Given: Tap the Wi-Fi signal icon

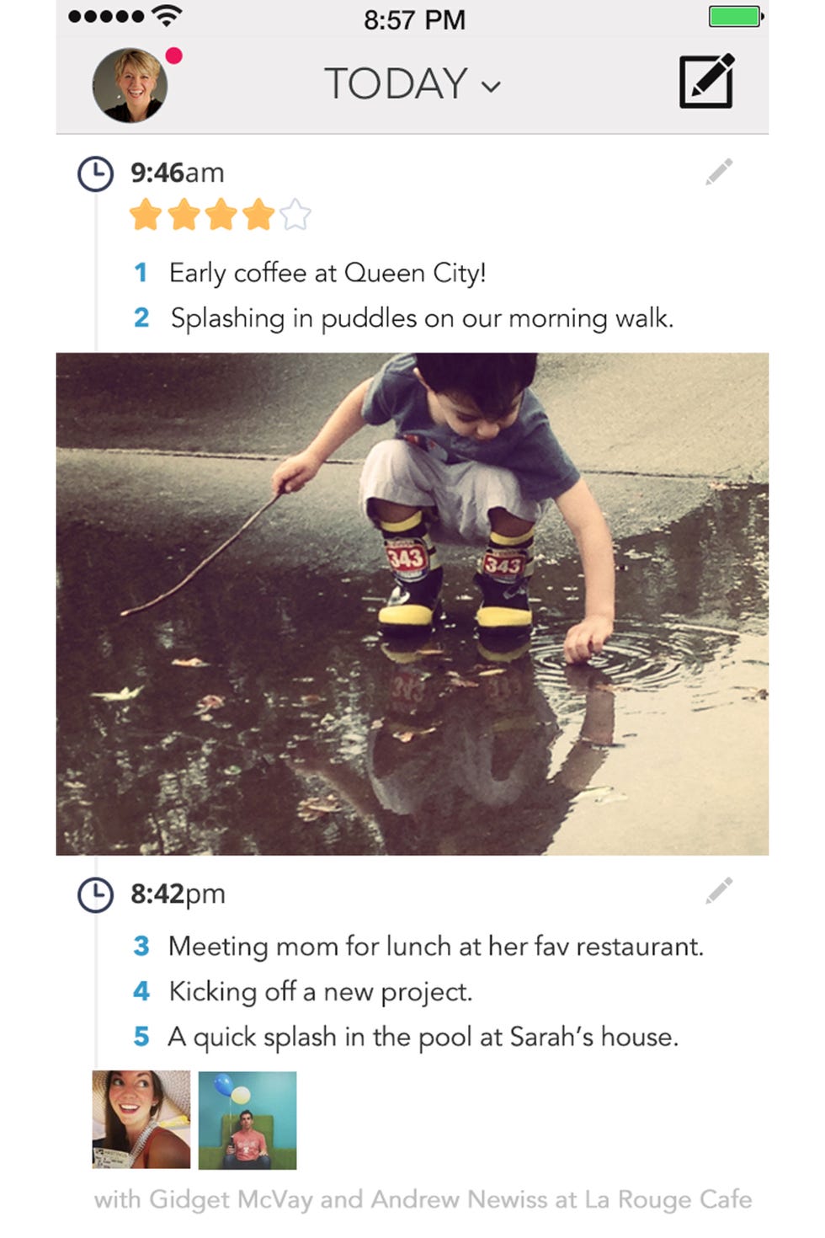Looking at the screenshot, I should (168, 15).
